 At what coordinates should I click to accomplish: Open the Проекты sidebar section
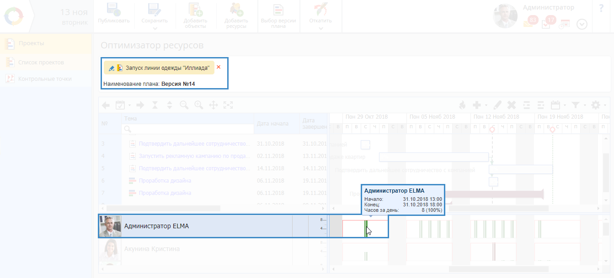pos(31,43)
